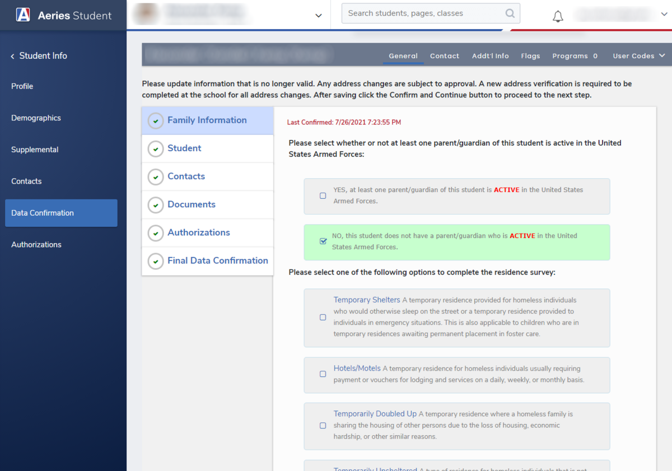This screenshot has width=672, height=471.
Task: Check YES active in Armed Forces
Action: pos(323,195)
